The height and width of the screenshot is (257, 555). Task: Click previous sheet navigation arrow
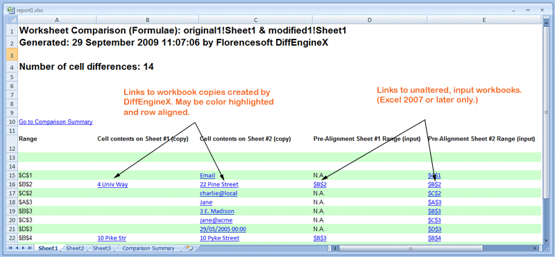click(17, 248)
